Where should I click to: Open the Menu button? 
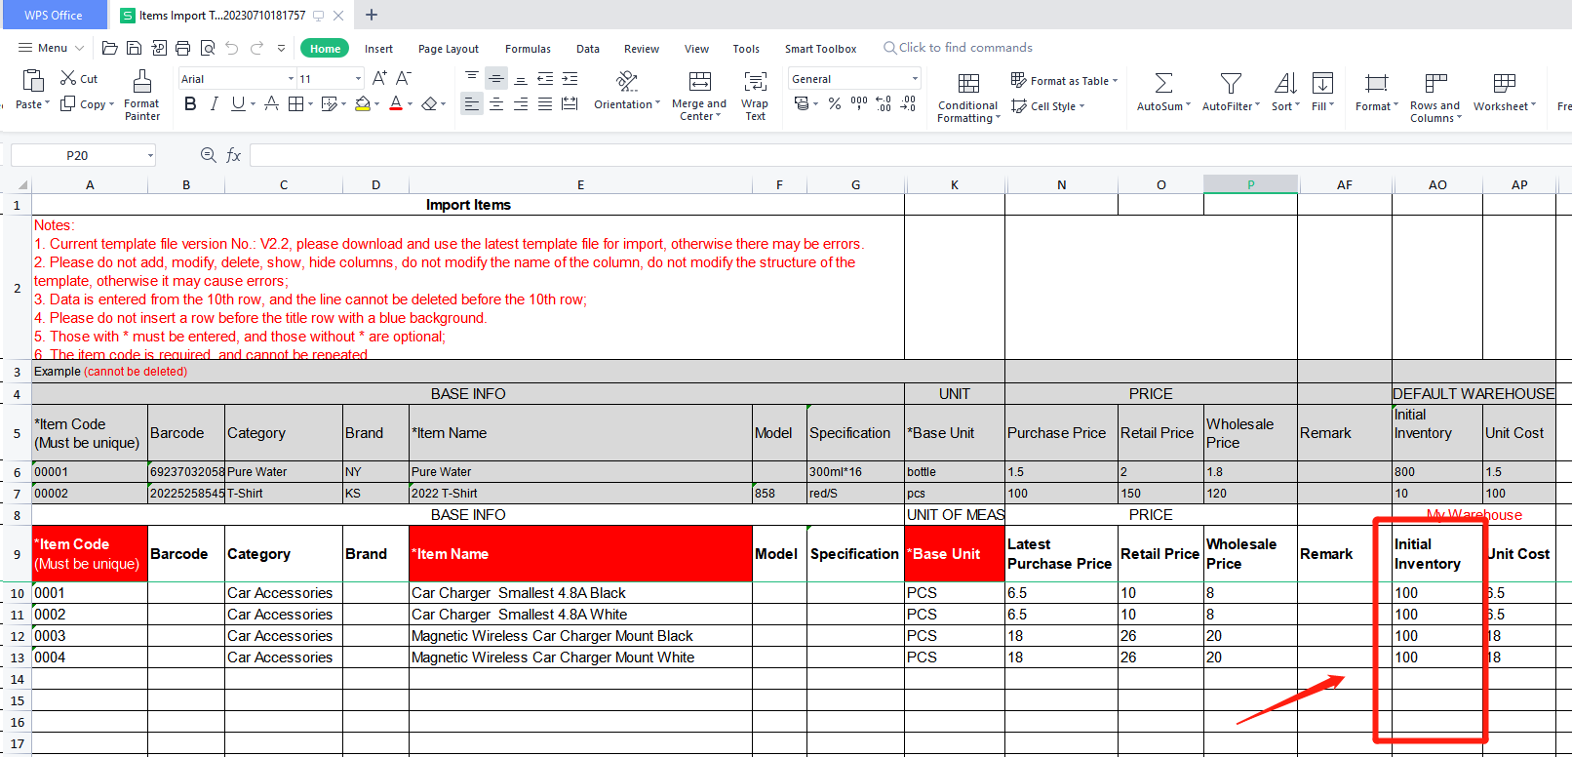pos(44,48)
